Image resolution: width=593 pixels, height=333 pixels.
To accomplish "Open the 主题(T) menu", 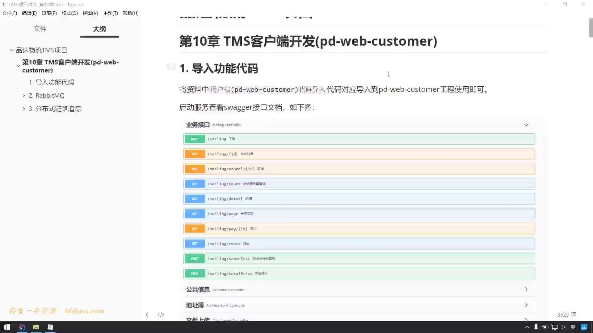I will tap(111, 13).
